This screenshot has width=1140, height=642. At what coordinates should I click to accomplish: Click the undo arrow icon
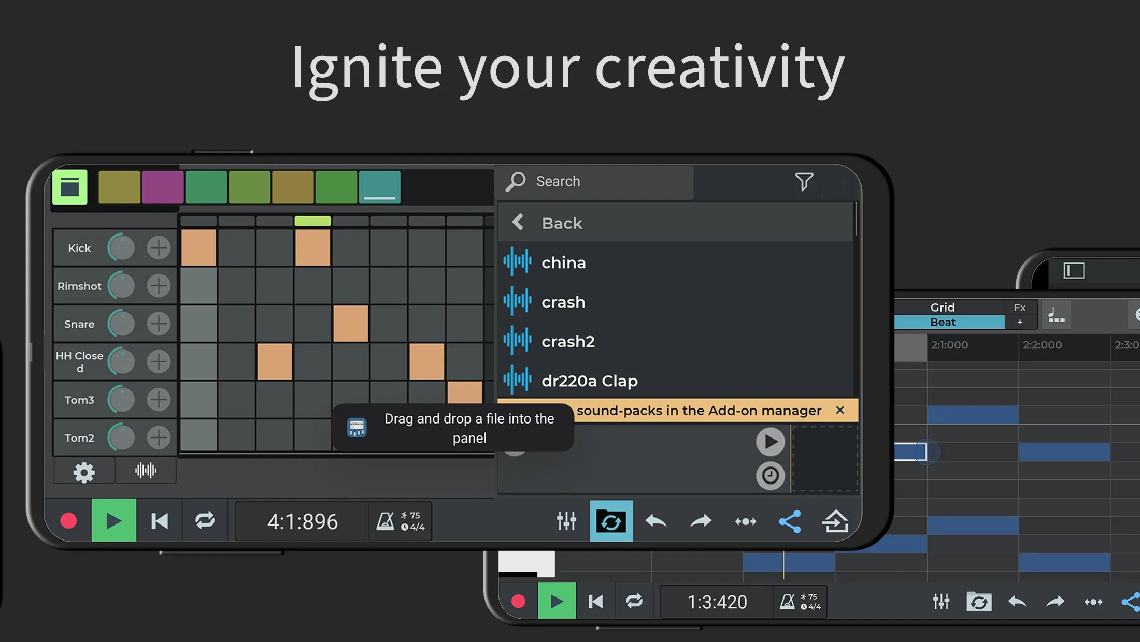coord(656,520)
